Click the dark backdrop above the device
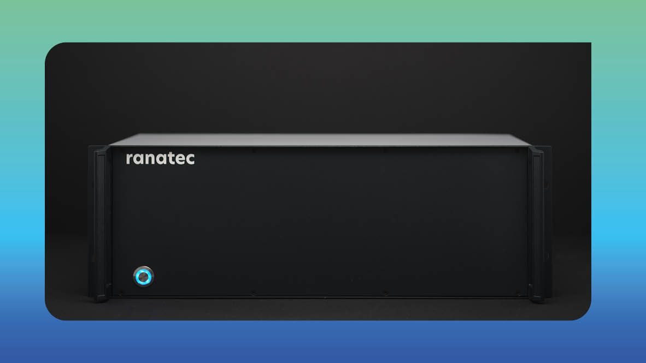This screenshot has height=363, width=646. point(318,87)
